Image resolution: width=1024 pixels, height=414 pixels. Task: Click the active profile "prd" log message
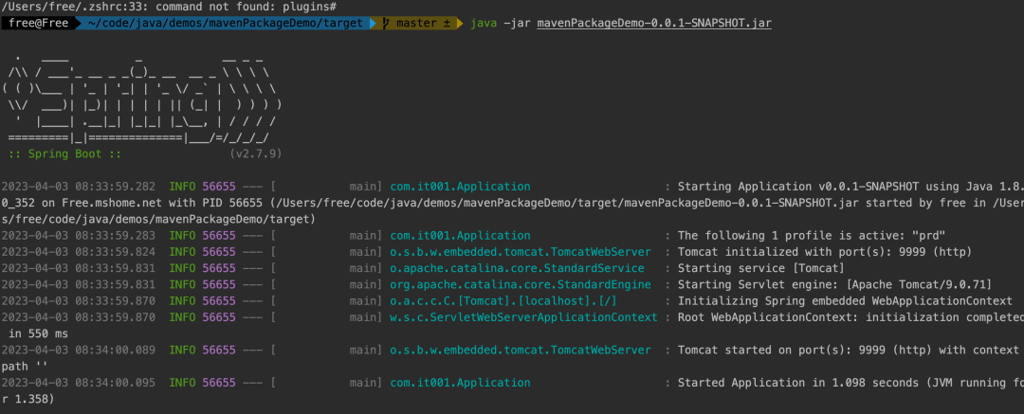812,235
